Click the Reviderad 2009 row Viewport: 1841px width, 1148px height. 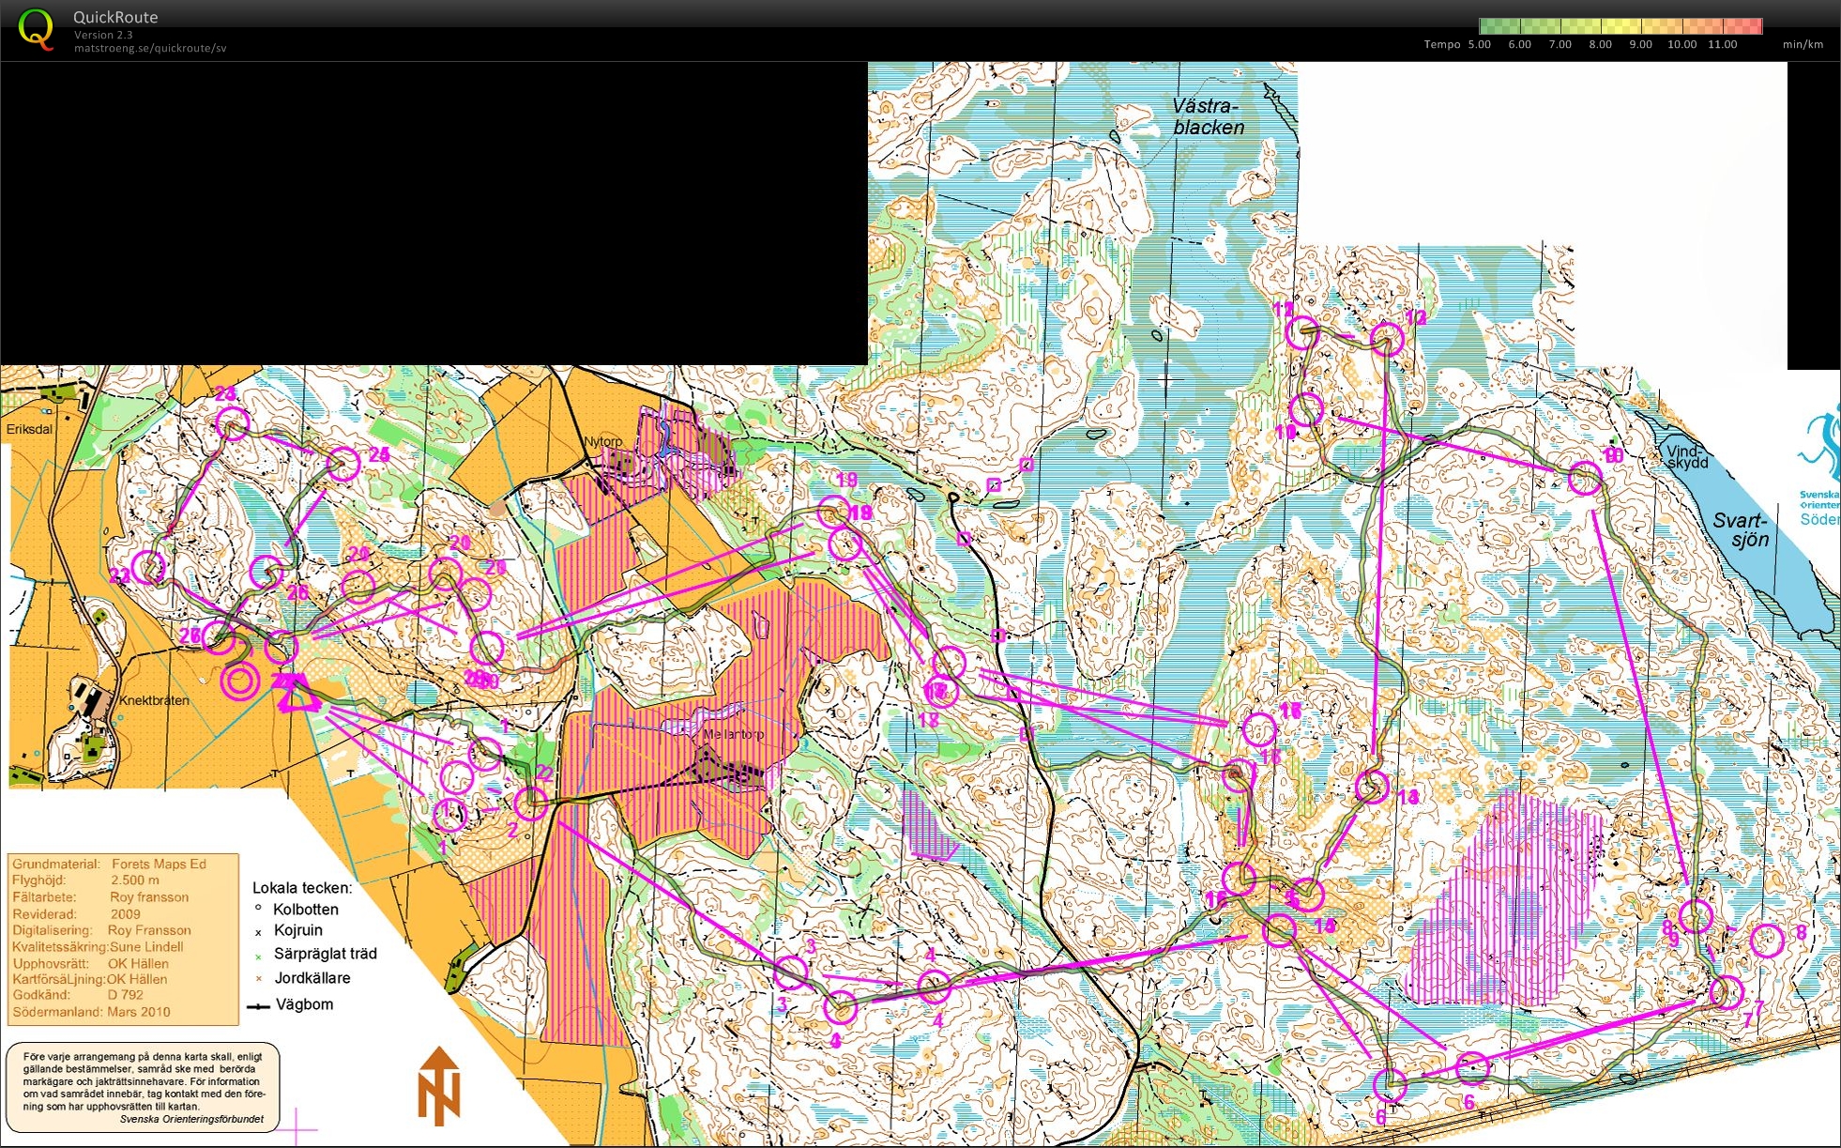(x=76, y=913)
